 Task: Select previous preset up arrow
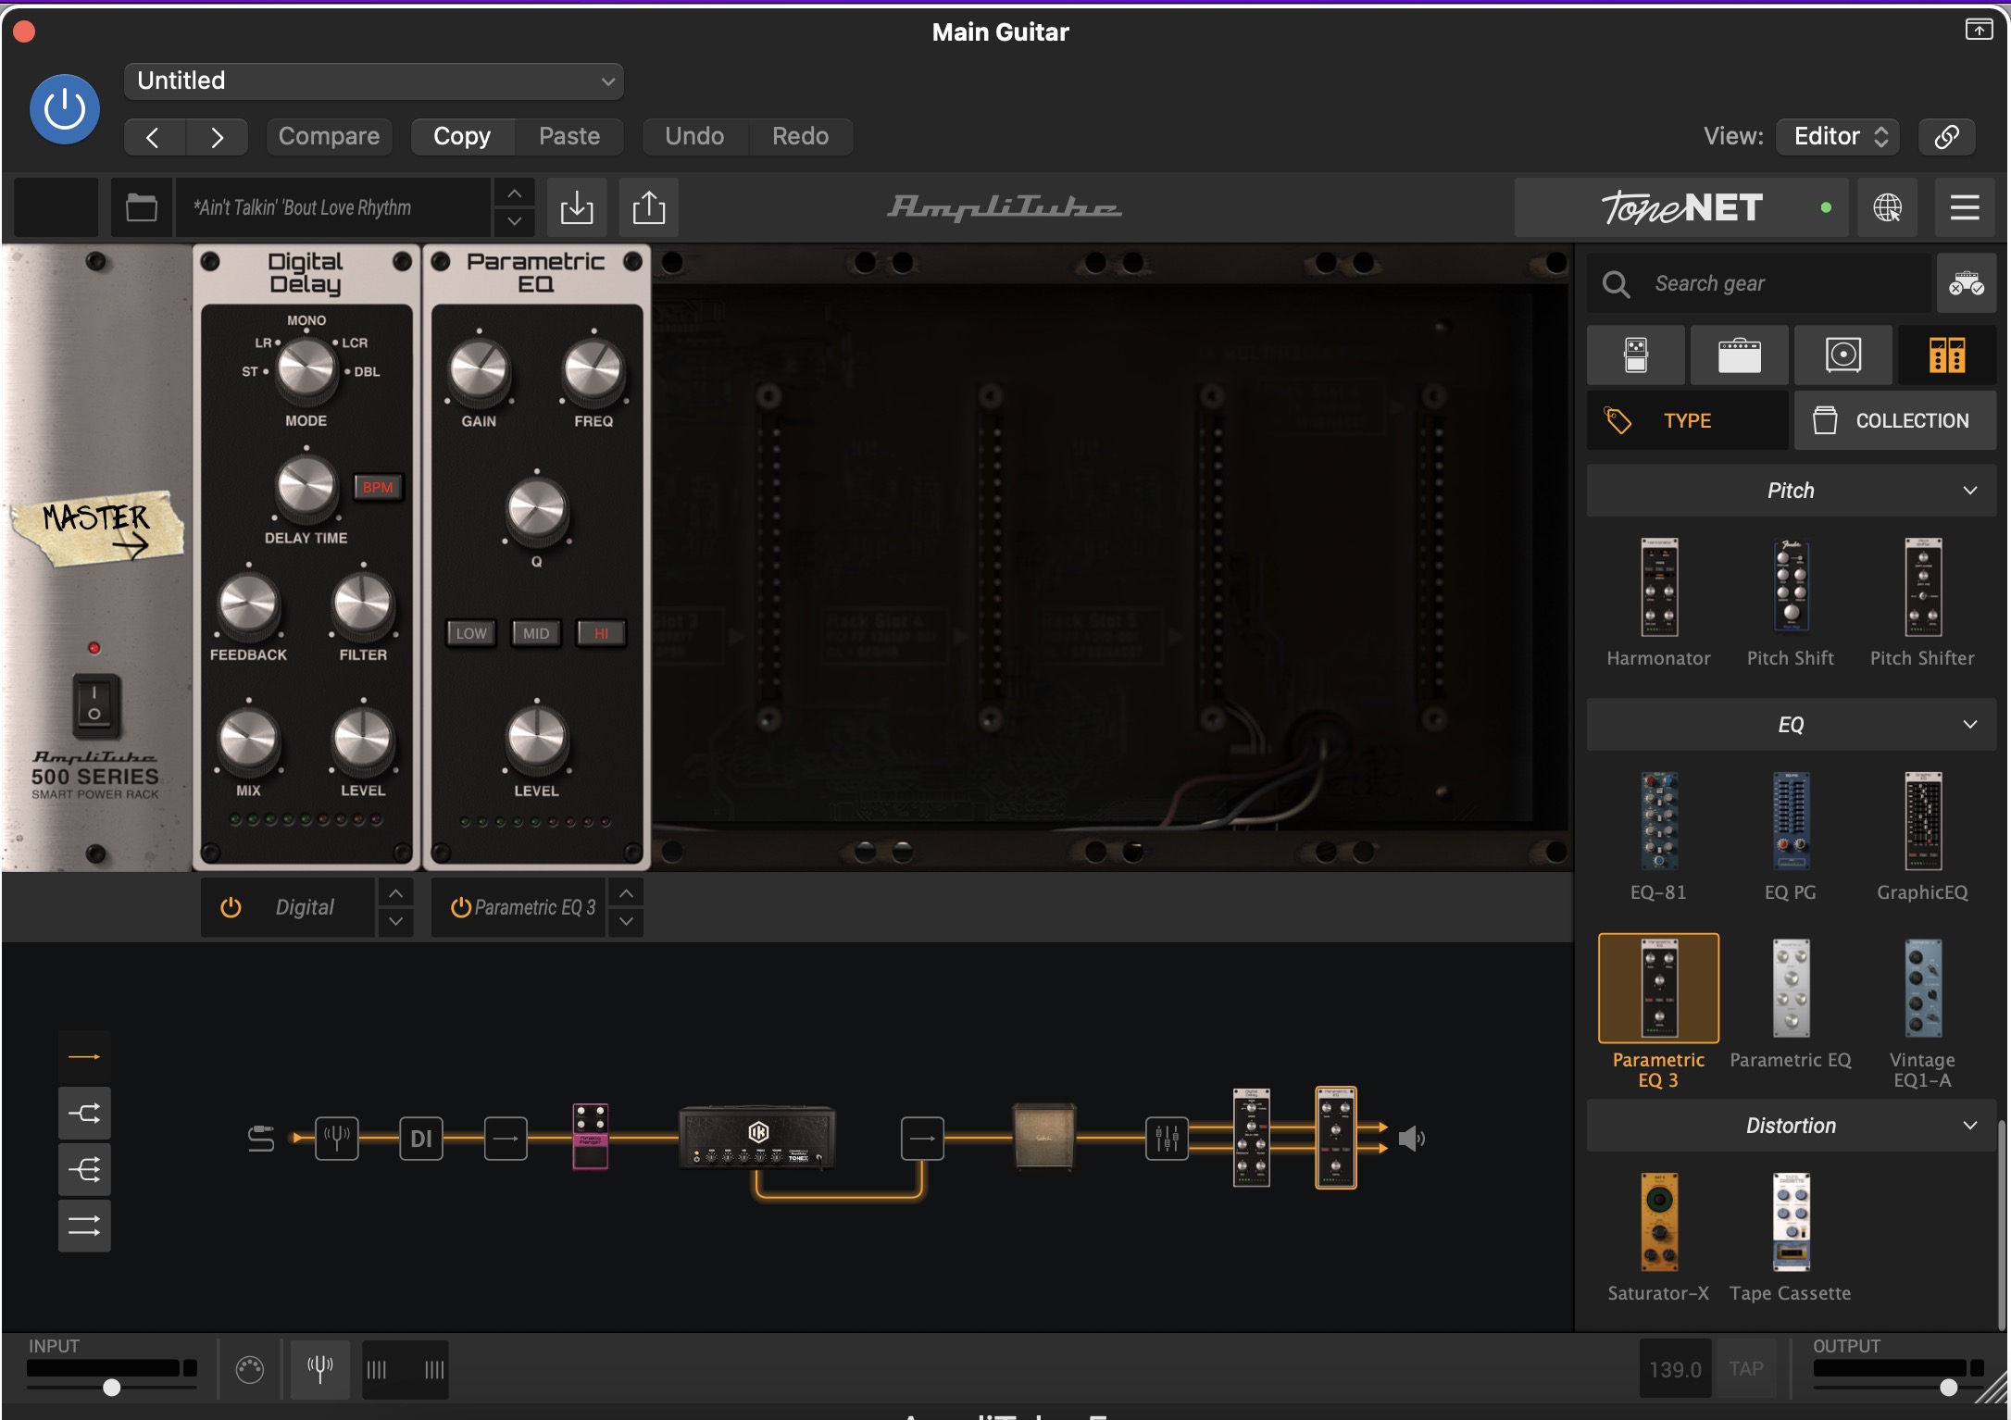(515, 193)
